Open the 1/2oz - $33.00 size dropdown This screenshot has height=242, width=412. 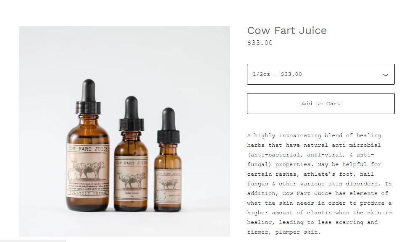320,74
